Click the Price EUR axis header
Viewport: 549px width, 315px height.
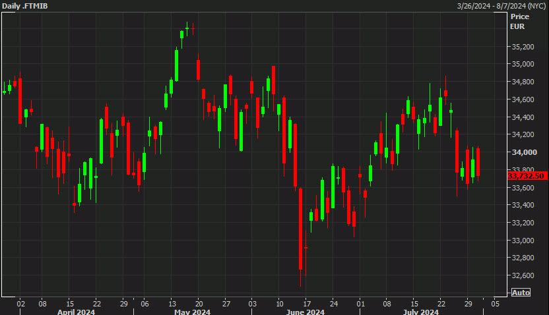(x=519, y=21)
